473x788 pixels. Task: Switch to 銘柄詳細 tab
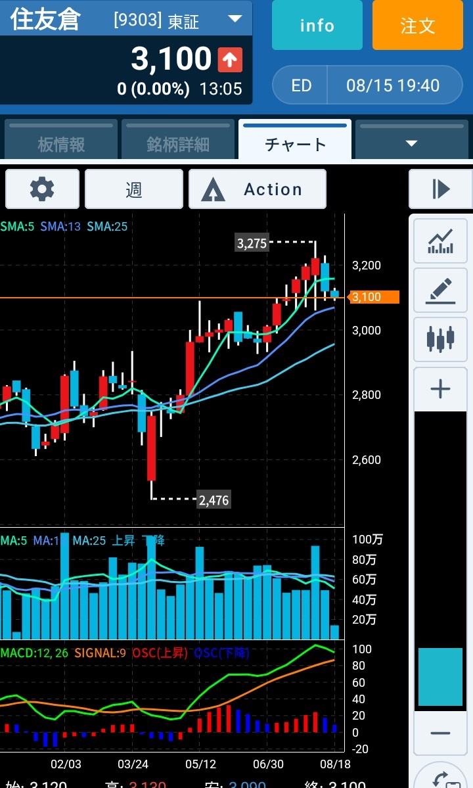[178, 143]
